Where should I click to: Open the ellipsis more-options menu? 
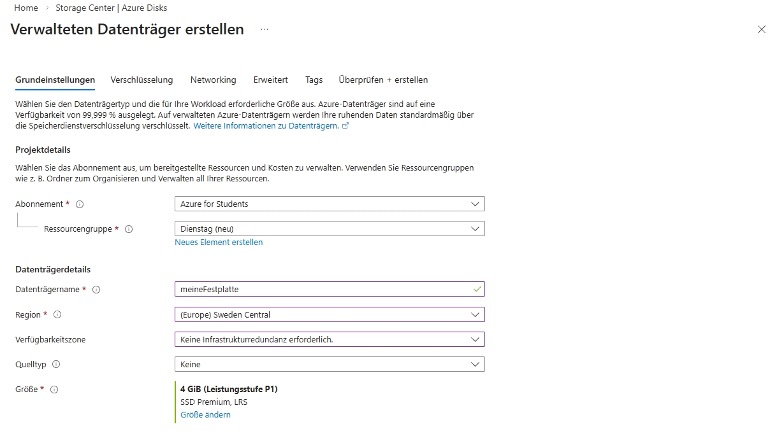(265, 29)
